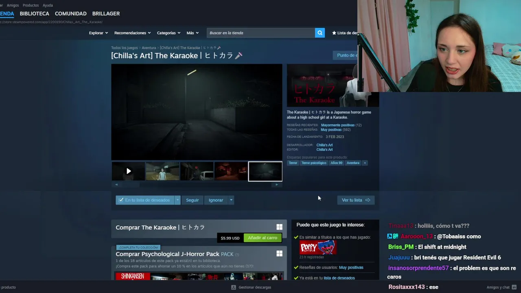This screenshot has width=521, height=293.
Task: Select the Terror psicológico tag
Action: point(314,163)
